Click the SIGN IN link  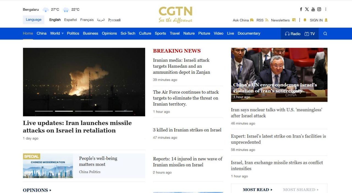coord(316,20)
